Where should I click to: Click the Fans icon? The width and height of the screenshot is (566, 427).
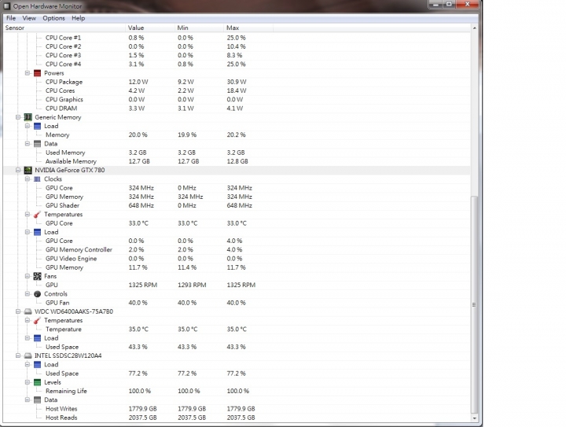37,277
